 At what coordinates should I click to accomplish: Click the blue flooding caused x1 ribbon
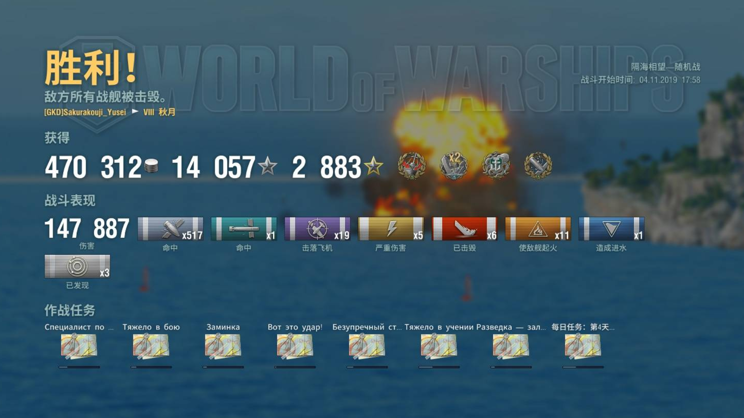[611, 229]
